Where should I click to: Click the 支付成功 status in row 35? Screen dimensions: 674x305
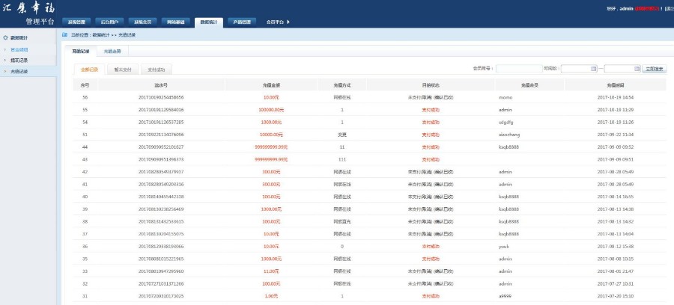pyautogui.click(x=431, y=259)
